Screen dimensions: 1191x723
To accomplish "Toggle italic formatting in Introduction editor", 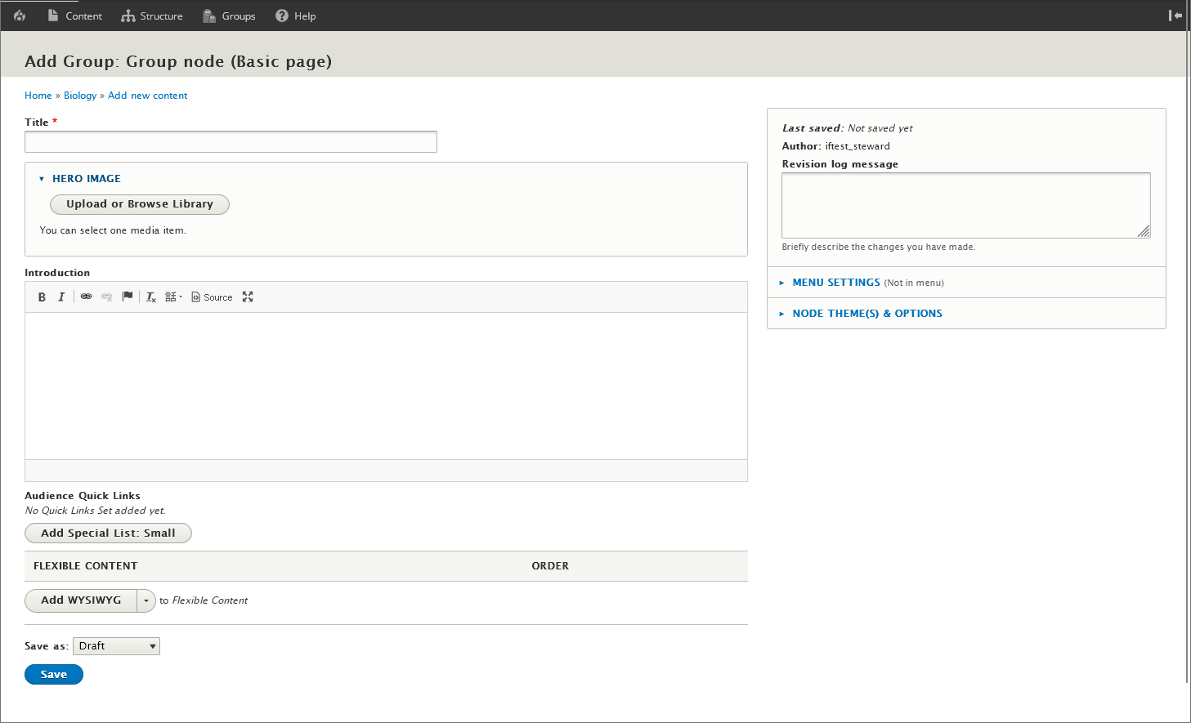I will click(61, 297).
